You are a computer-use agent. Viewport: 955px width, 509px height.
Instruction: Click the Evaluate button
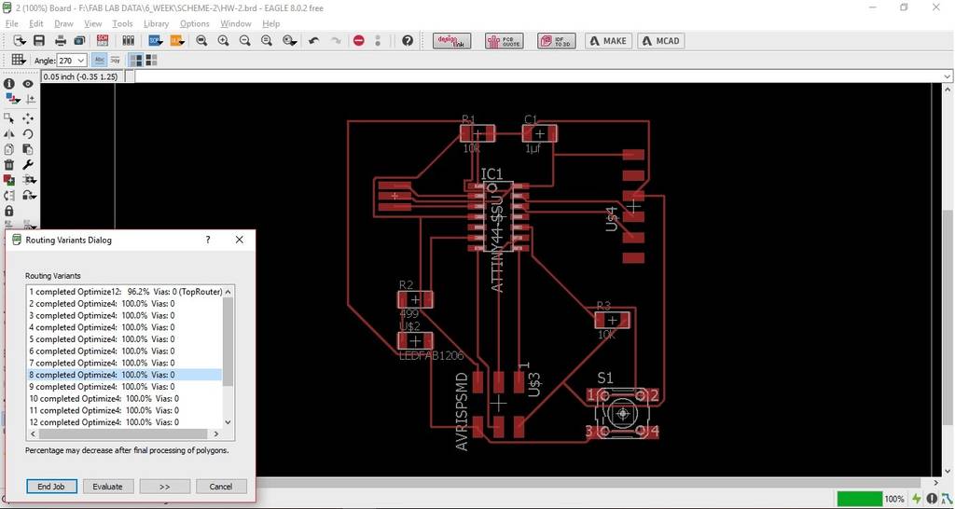pos(108,487)
